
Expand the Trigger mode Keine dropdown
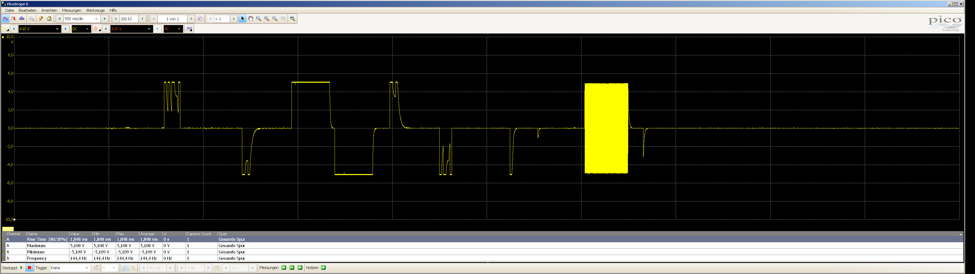pos(87,268)
